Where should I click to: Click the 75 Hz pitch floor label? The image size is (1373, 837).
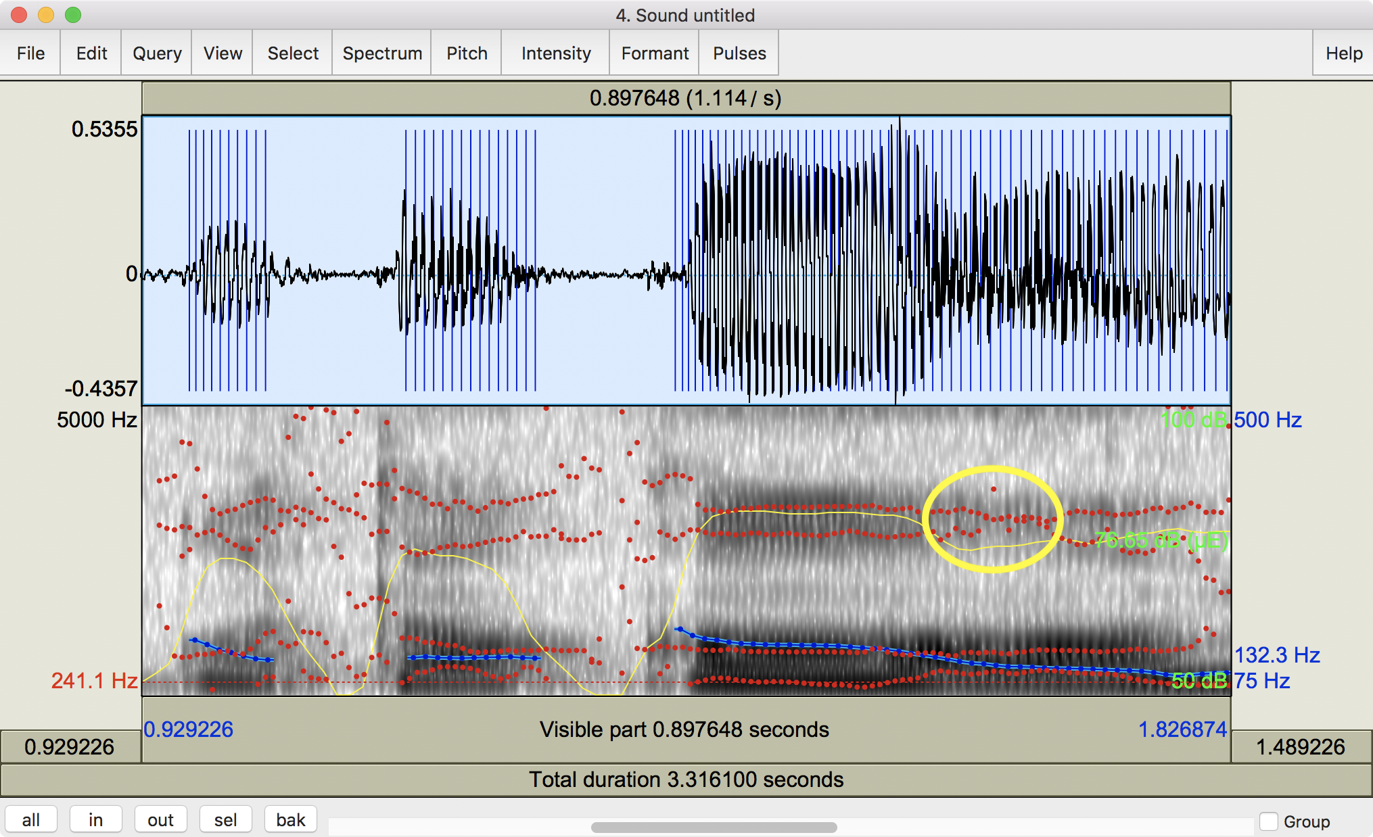[1262, 680]
